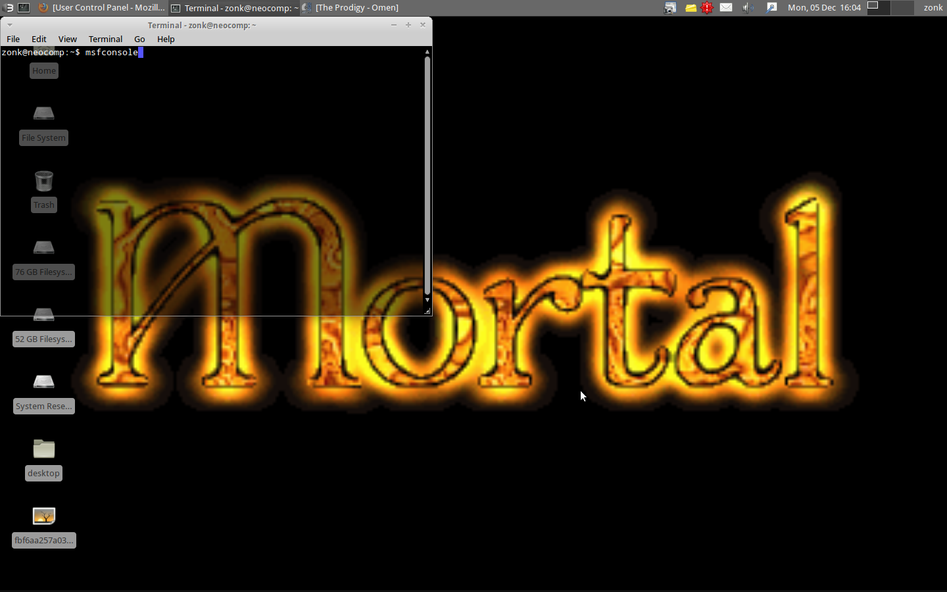Viewport: 947px width, 592px height.
Task: Select the File System desktop icon
Action: (44, 114)
